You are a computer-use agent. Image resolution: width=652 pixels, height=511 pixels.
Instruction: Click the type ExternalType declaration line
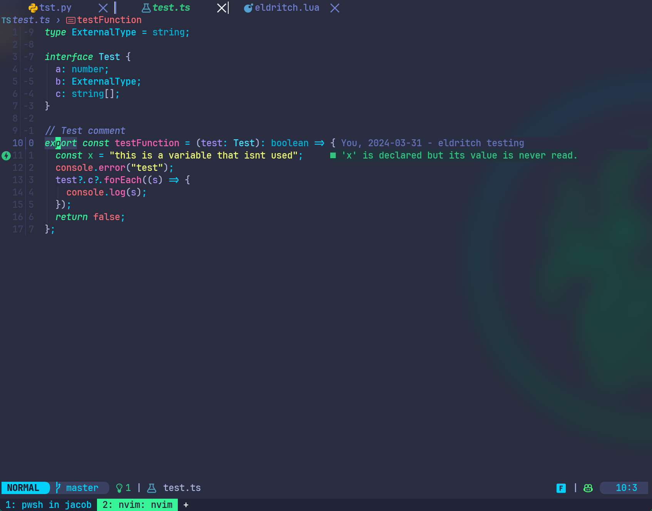point(117,32)
